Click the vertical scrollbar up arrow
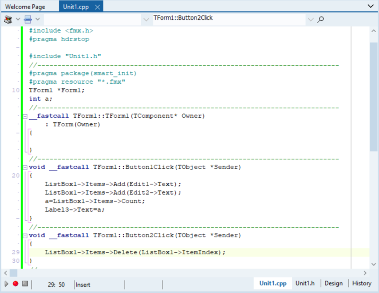Screen dimensions: 379x293 tap(373, 31)
